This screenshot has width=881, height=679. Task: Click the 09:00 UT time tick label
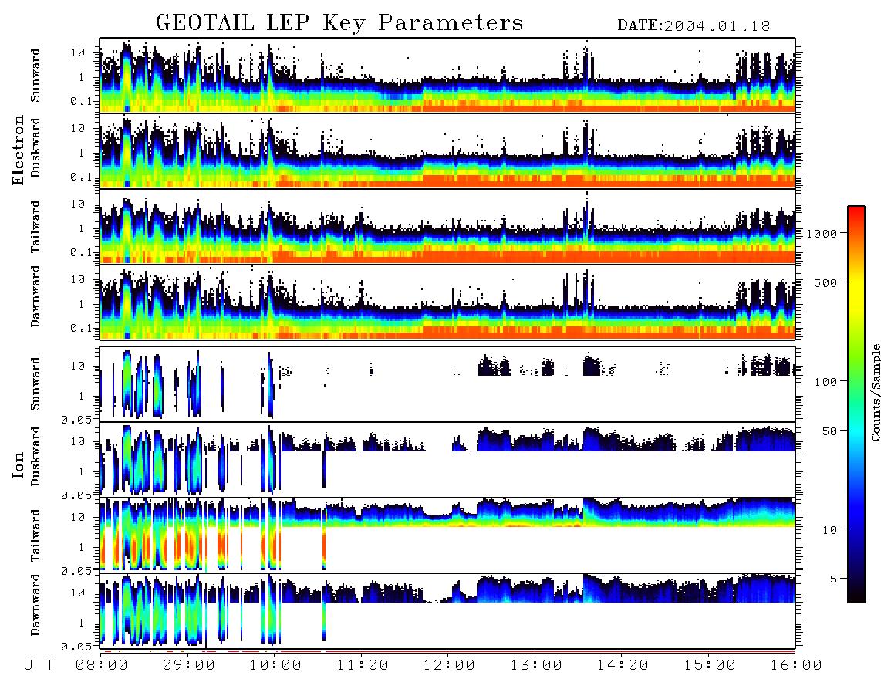tap(189, 665)
